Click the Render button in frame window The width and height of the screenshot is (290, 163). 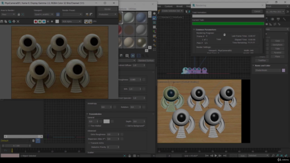click(x=107, y=9)
